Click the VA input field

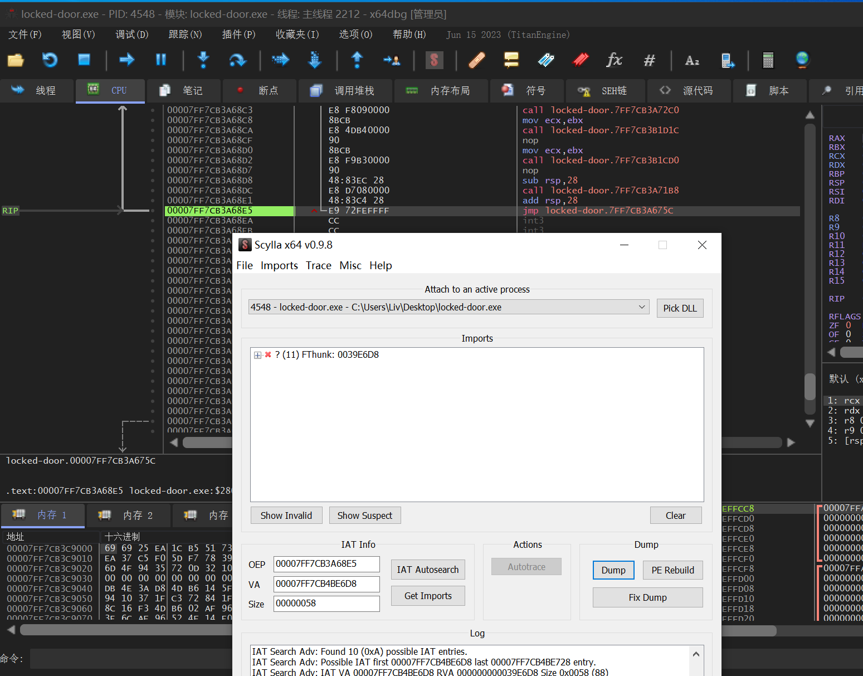(326, 584)
